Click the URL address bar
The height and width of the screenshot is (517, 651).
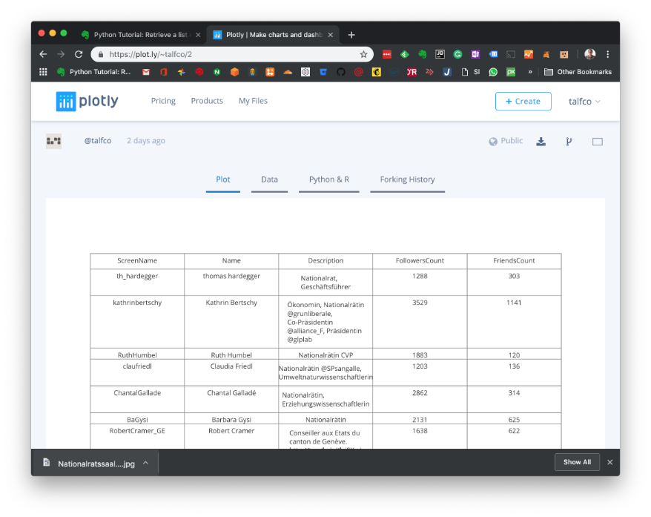230,54
